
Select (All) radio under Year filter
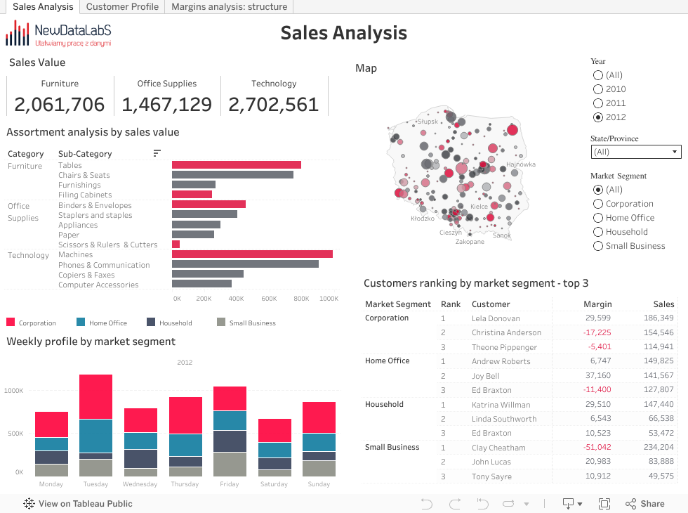click(x=597, y=74)
